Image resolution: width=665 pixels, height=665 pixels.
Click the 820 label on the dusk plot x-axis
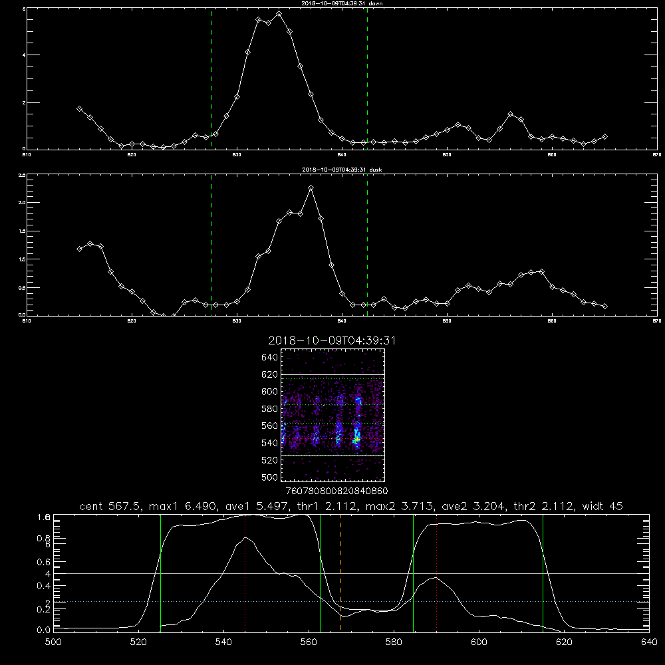click(x=132, y=321)
